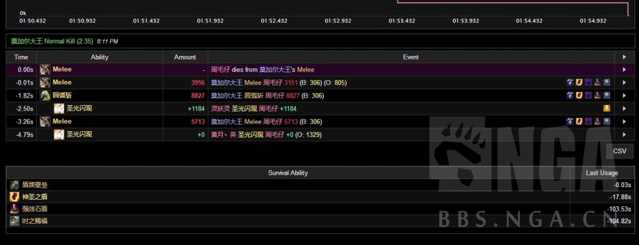The width and height of the screenshot is (639, 245).
Task: Click the Amount column header
Action: pyautogui.click(x=185, y=57)
